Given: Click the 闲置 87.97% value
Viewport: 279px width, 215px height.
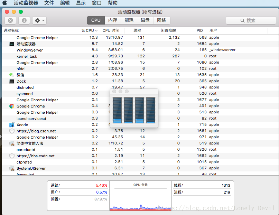Looking at the screenshot, I should pos(101,199).
